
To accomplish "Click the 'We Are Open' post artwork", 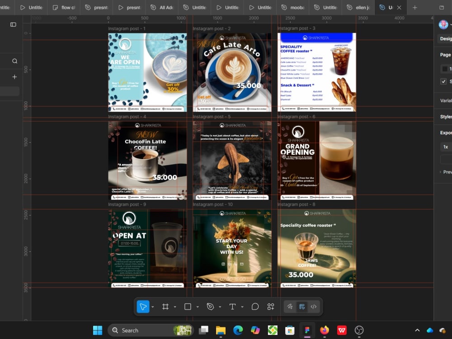I will (148, 72).
